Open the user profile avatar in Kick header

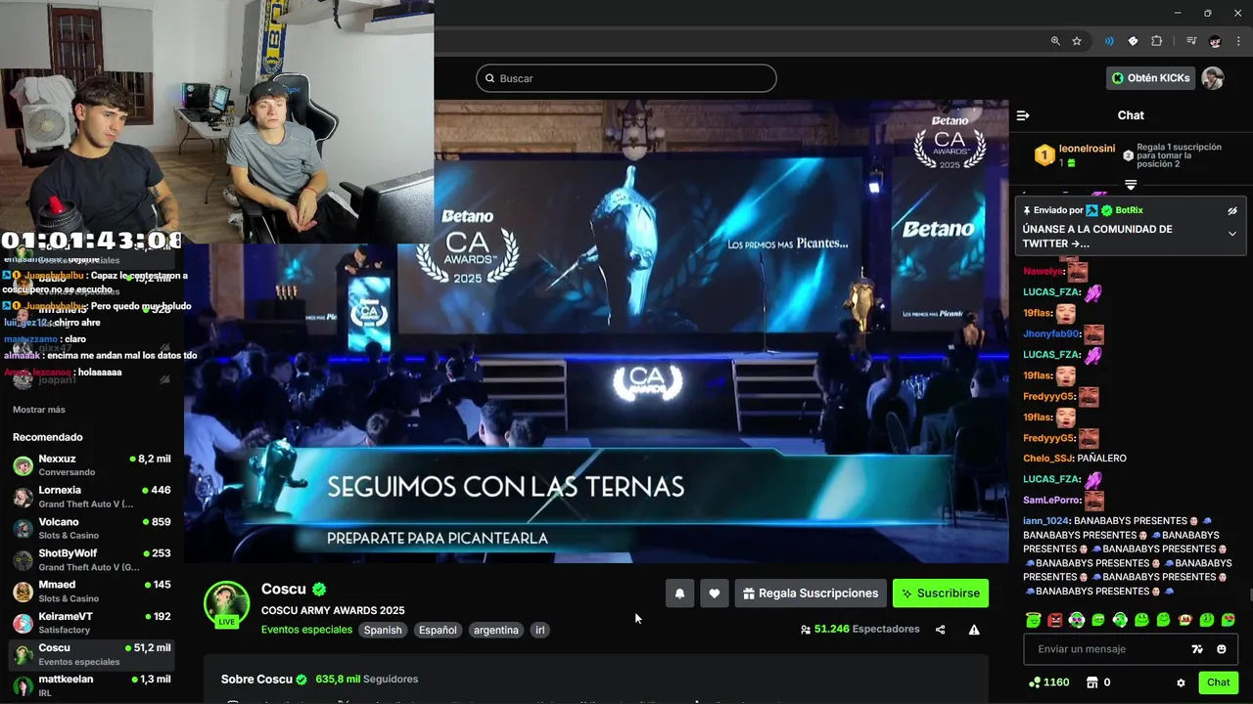pos(1213,78)
